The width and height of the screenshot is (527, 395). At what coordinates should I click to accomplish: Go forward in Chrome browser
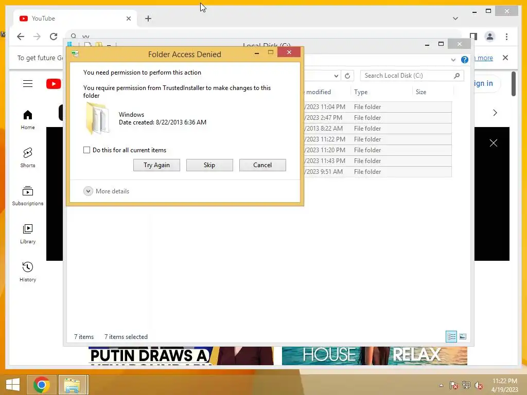coord(37,37)
